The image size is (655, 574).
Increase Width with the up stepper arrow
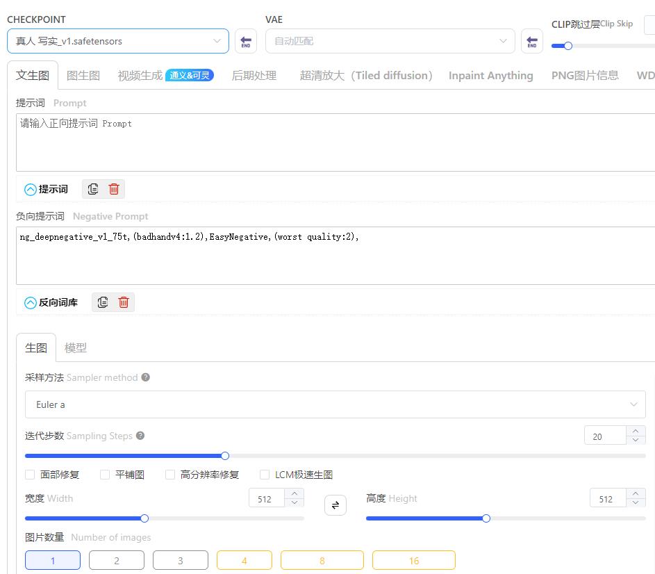pyautogui.click(x=295, y=493)
